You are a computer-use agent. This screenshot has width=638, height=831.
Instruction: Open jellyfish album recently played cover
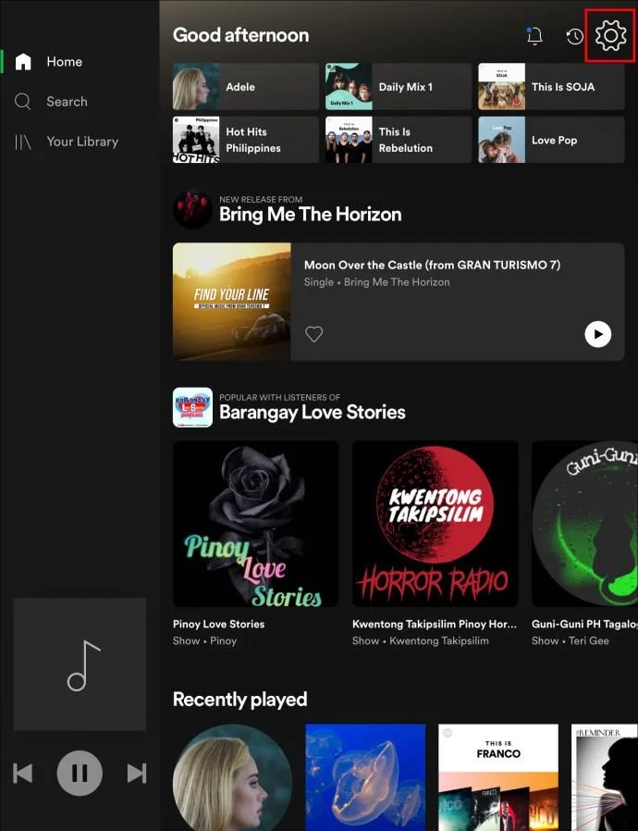[365, 777]
